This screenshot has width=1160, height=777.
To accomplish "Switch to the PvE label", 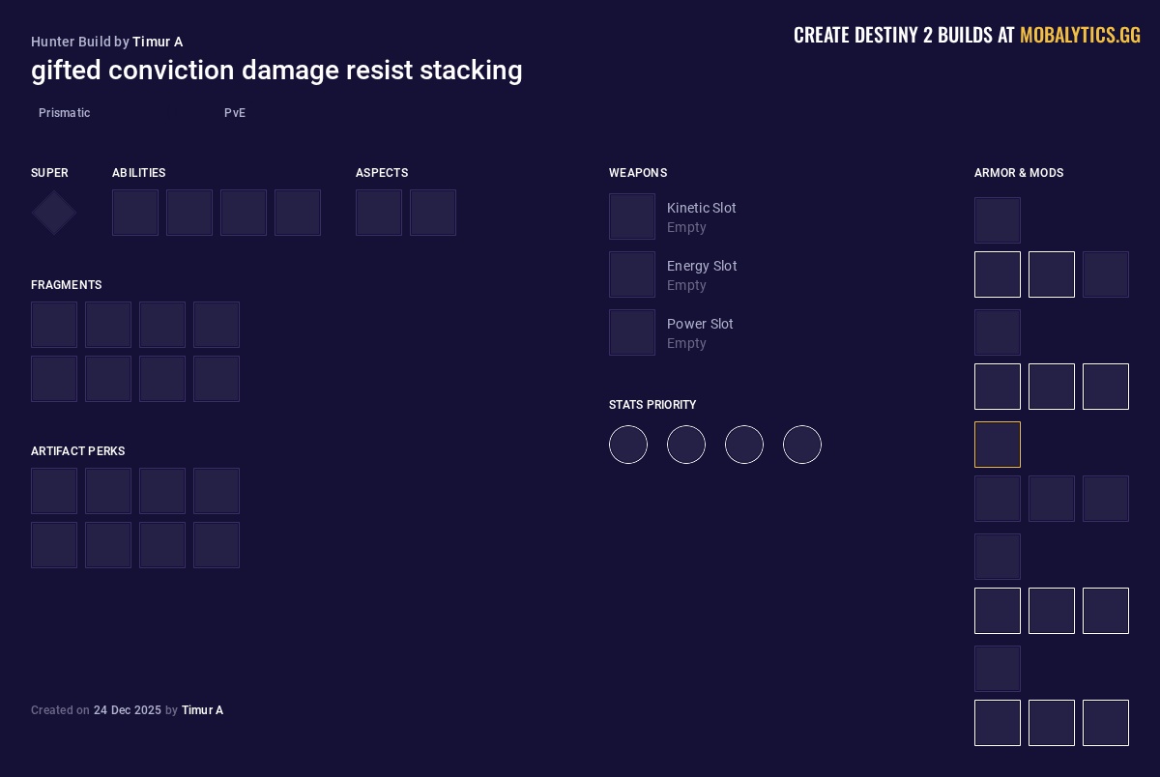I will pyautogui.click(x=235, y=113).
